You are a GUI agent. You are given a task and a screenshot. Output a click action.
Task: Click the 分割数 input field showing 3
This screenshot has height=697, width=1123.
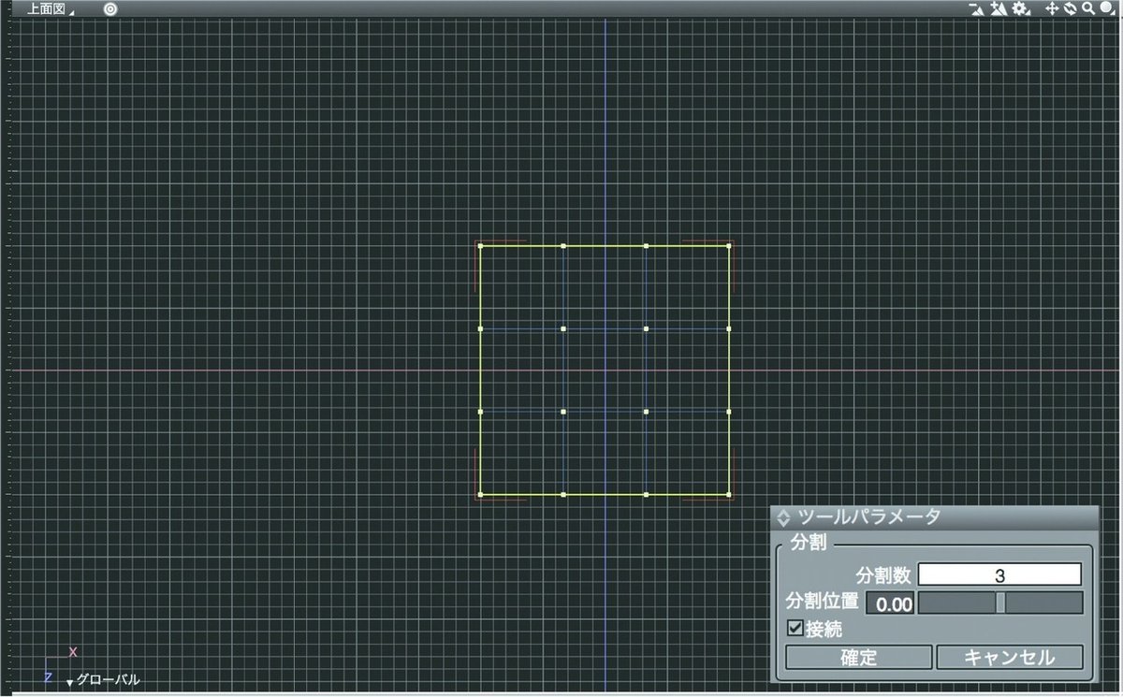click(x=999, y=574)
